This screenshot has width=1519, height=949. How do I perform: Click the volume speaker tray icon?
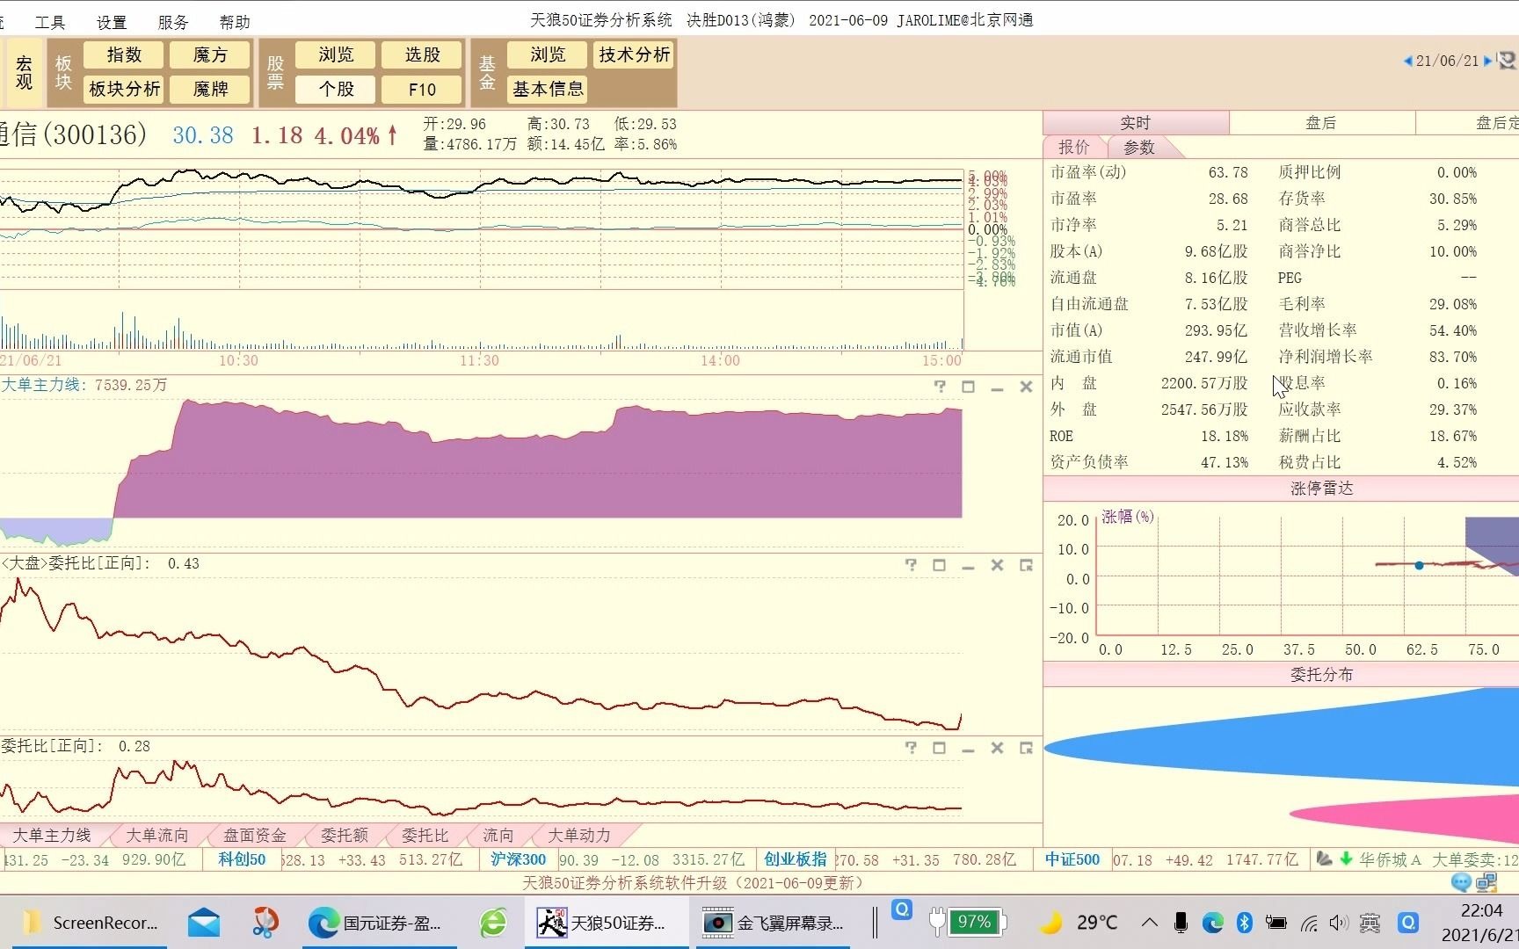coord(1338,922)
